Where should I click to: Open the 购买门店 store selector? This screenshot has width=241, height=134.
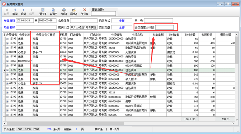[84, 27]
